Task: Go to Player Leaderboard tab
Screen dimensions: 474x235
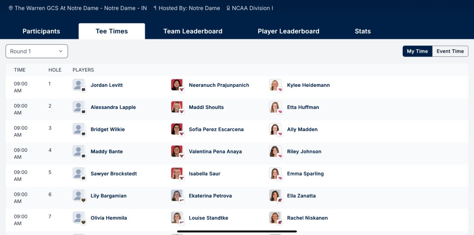Action: [288, 31]
